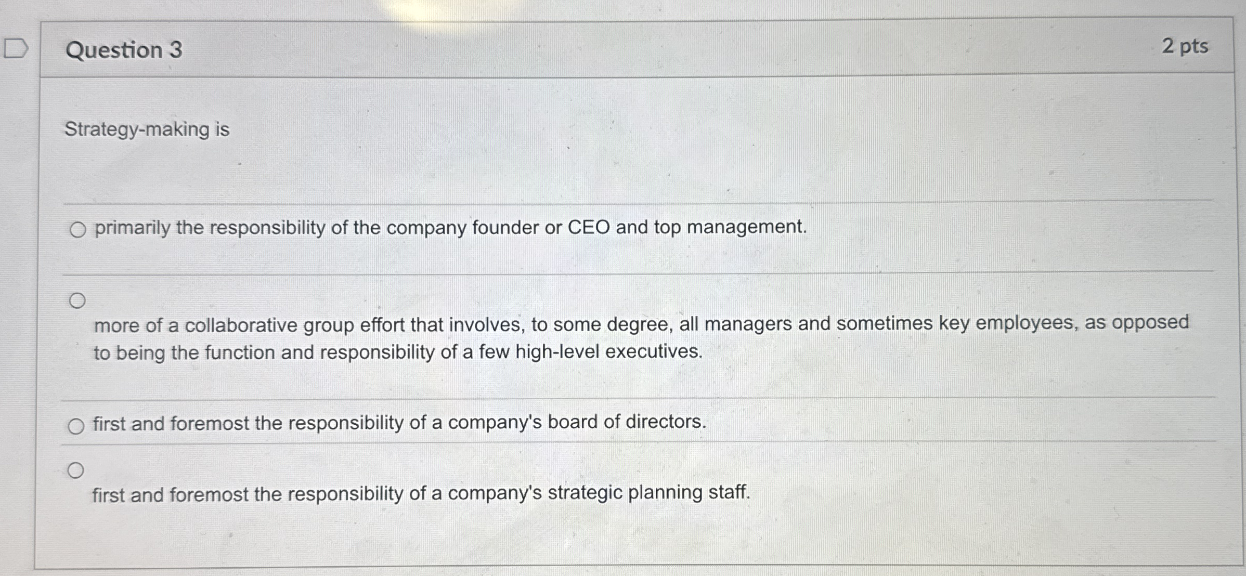Click the question header bar region
Screen dimensions: 1246x576
(x=624, y=49)
